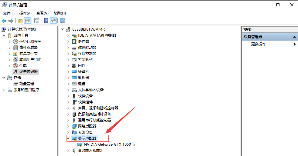Open the File menu

[x=9, y=13]
